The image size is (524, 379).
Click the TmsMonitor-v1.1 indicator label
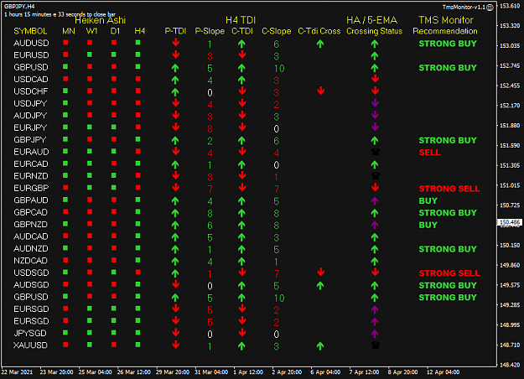coord(464,7)
